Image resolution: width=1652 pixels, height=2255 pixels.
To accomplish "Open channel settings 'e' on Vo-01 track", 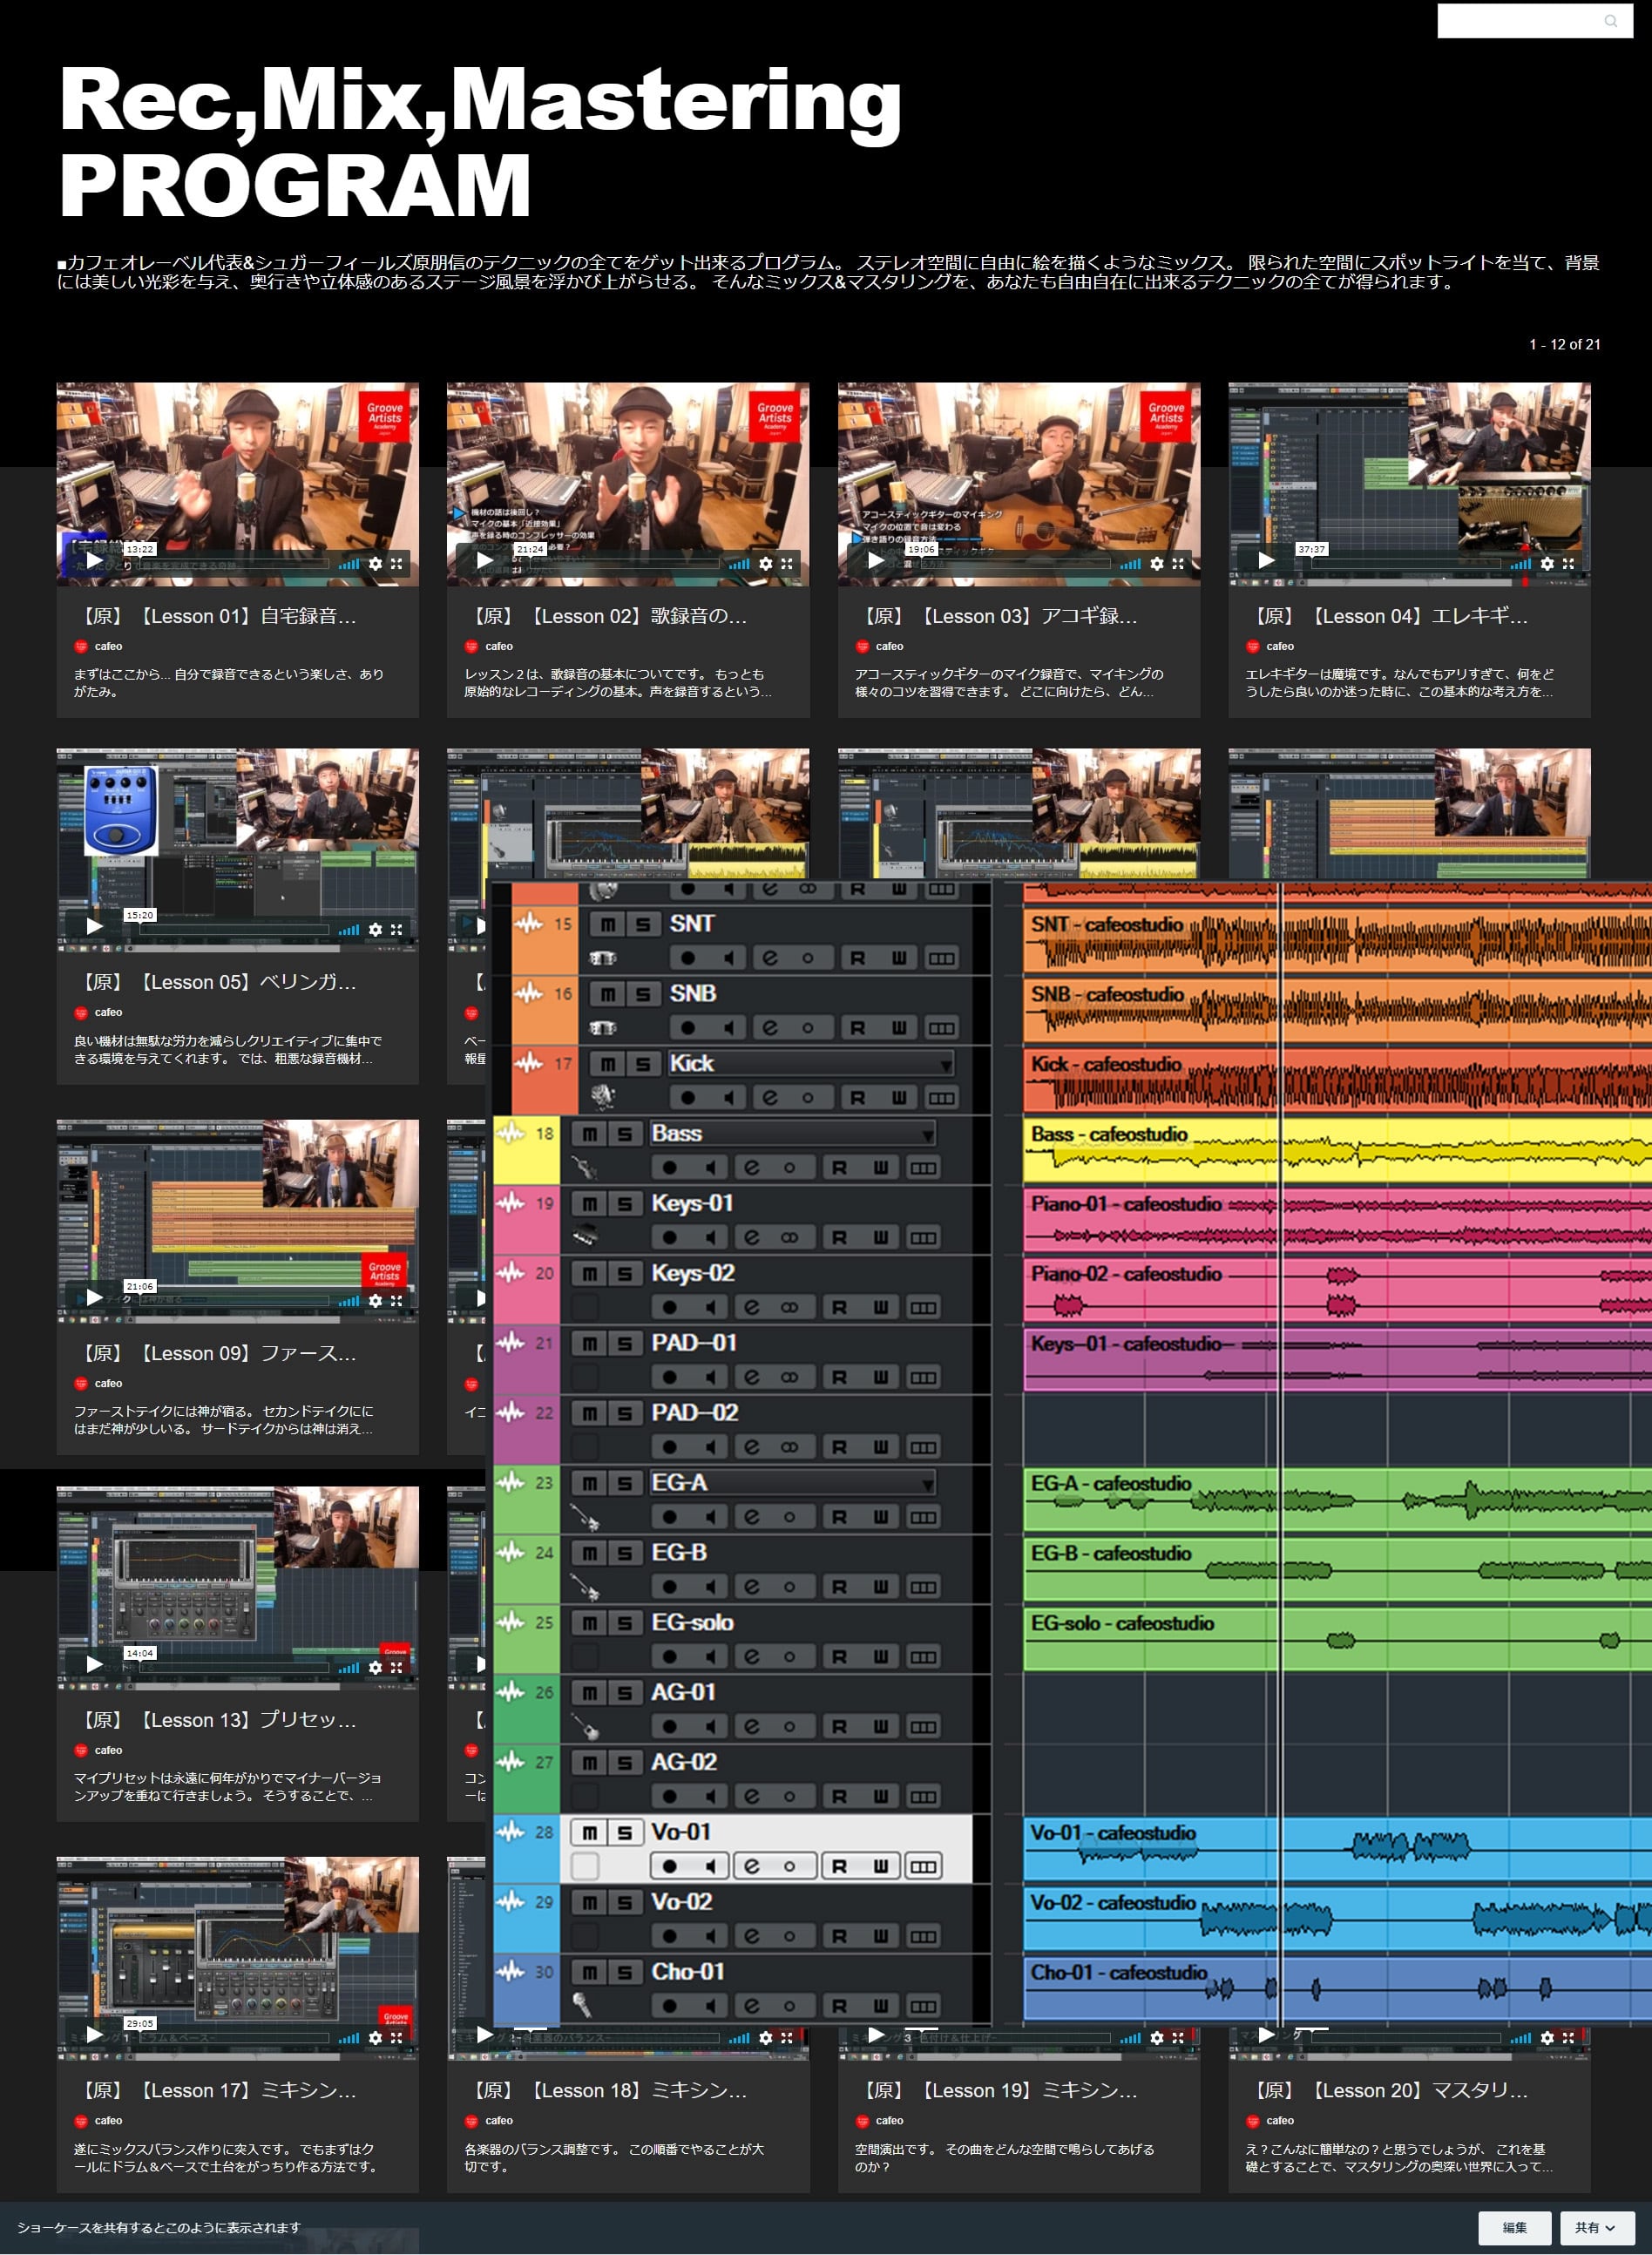I will pyautogui.click(x=751, y=1866).
